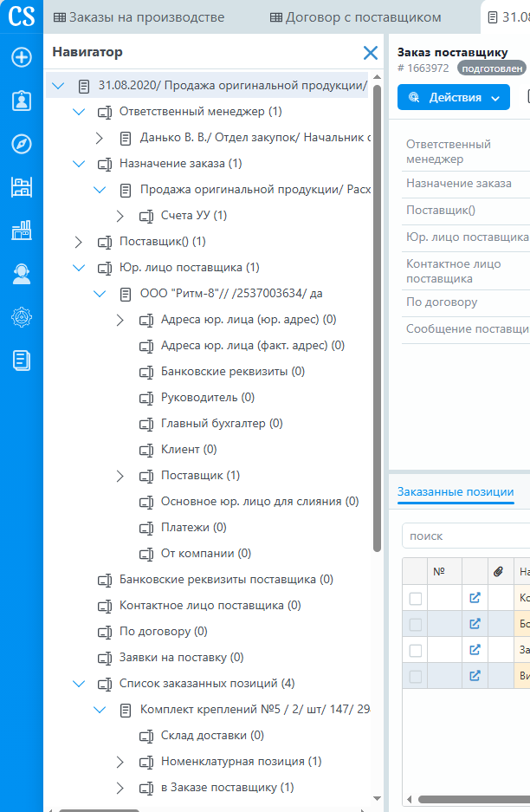The height and width of the screenshot is (812, 530).
Task: Open the documents icon in sidebar
Action: (x=22, y=361)
